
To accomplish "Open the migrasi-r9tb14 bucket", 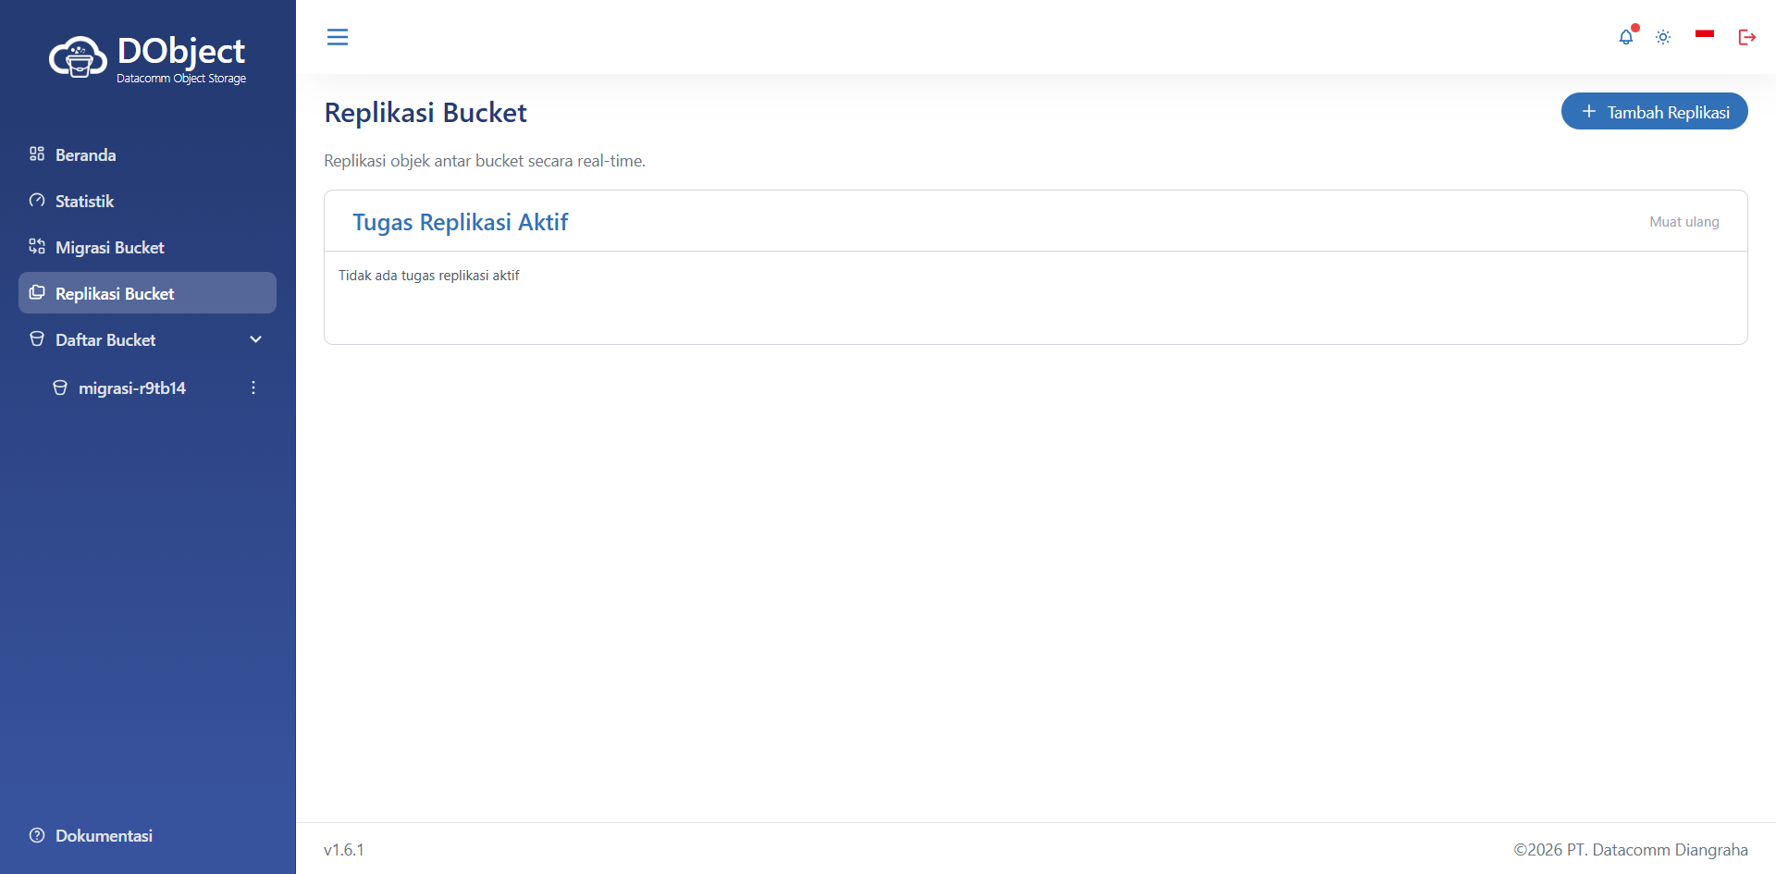I will pos(132,388).
